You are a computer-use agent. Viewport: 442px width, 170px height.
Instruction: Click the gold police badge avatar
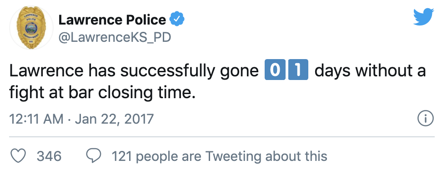tap(31, 27)
